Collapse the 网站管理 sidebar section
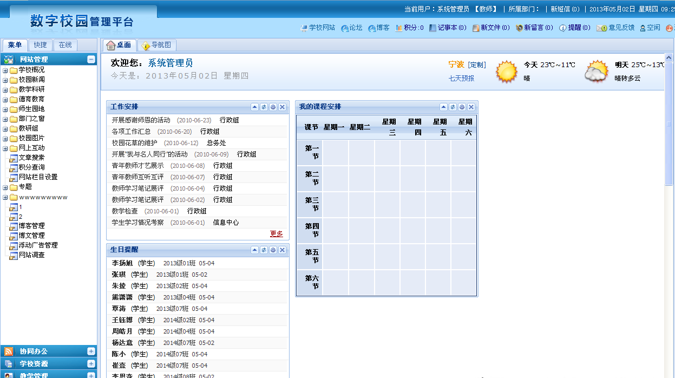675x378 pixels. coord(91,60)
